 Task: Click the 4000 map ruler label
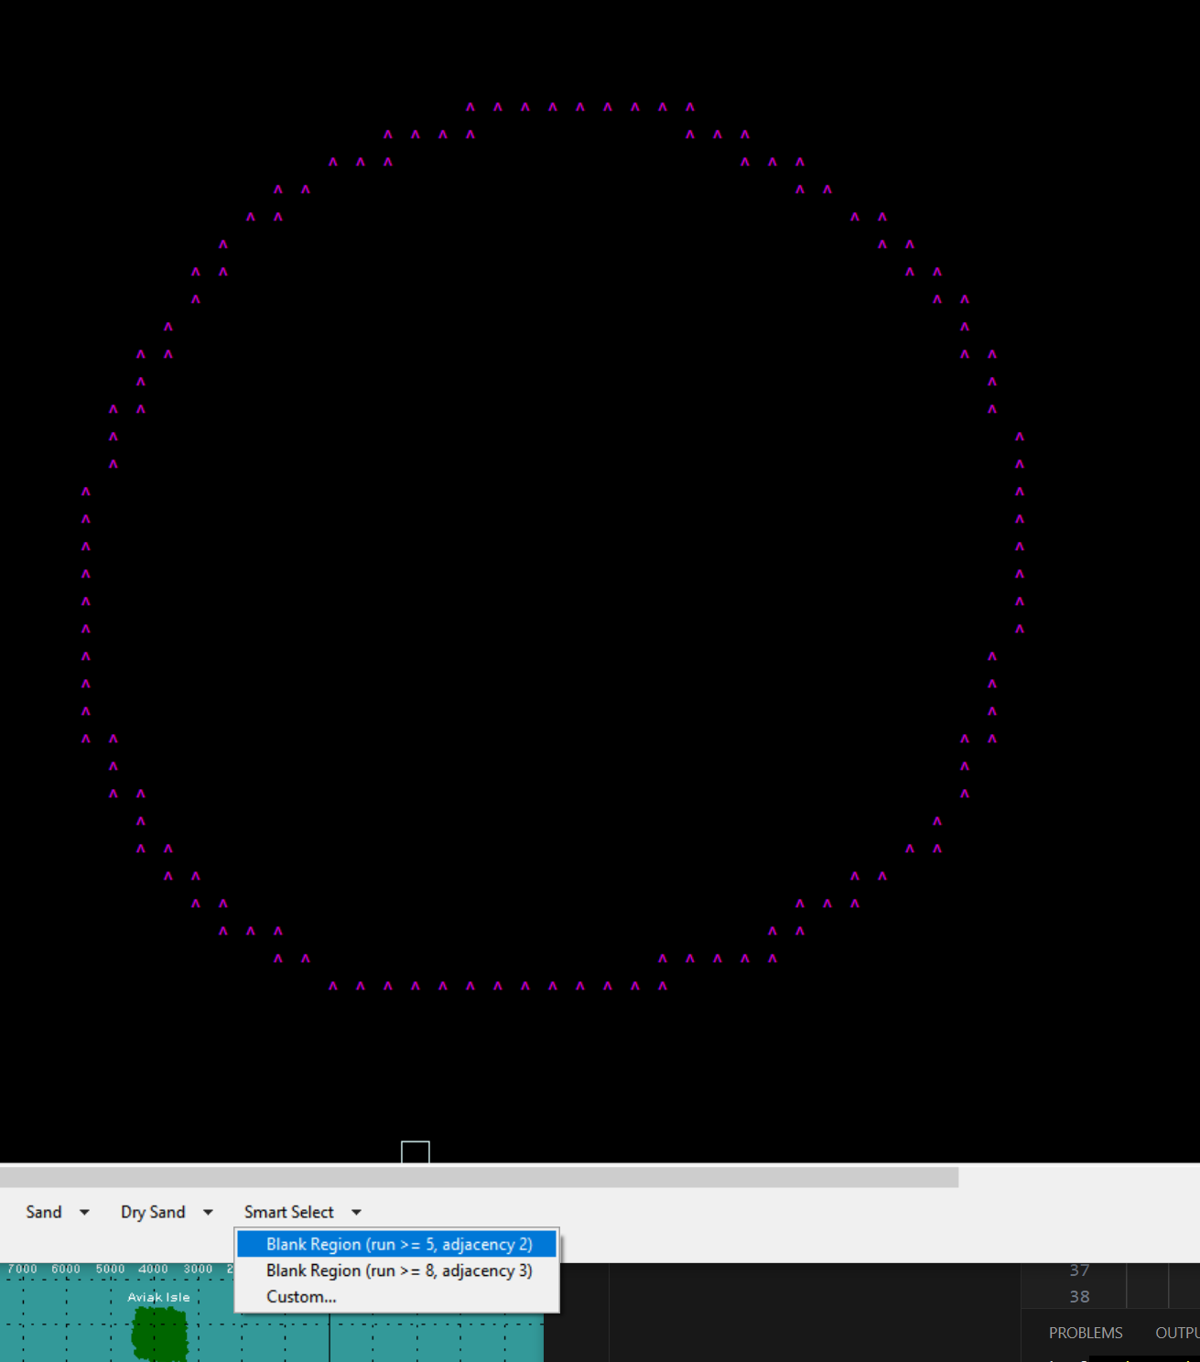click(x=154, y=1269)
